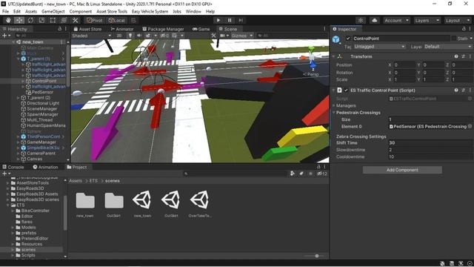Select the Scale tool
The width and height of the screenshot is (474, 267).
(41, 20)
